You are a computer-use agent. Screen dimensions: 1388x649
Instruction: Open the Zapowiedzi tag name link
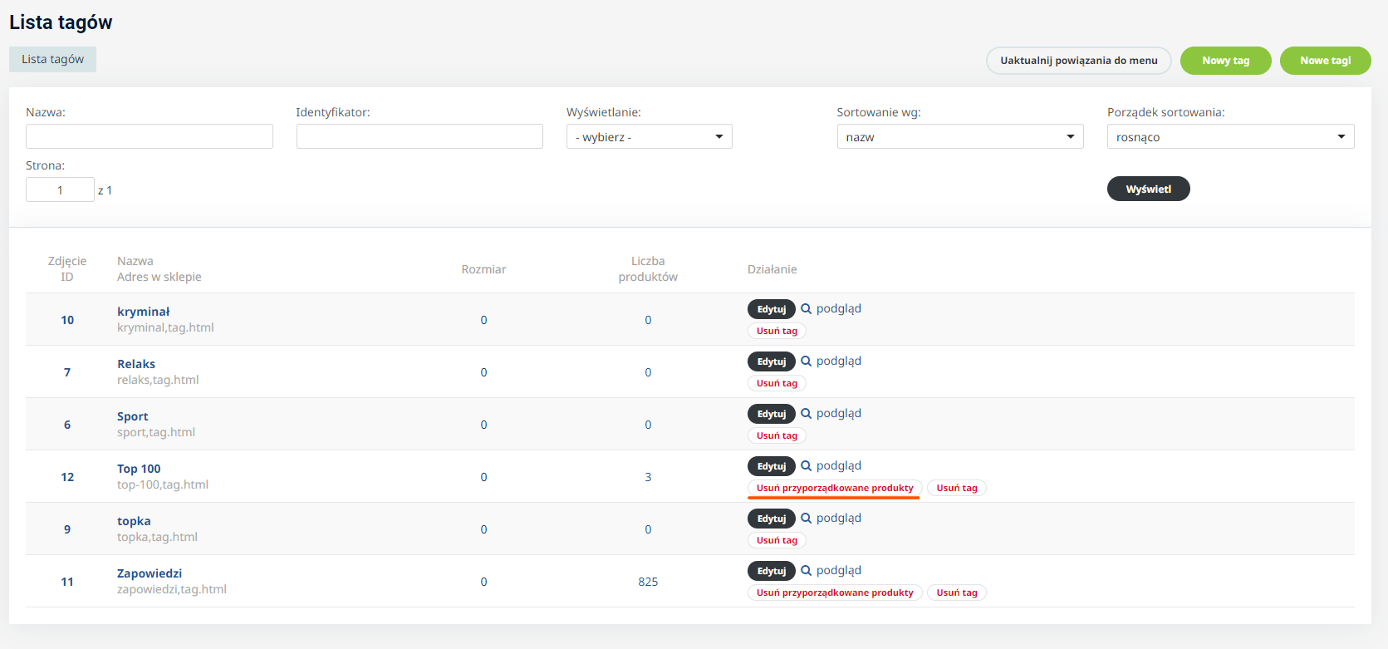pos(150,573)
